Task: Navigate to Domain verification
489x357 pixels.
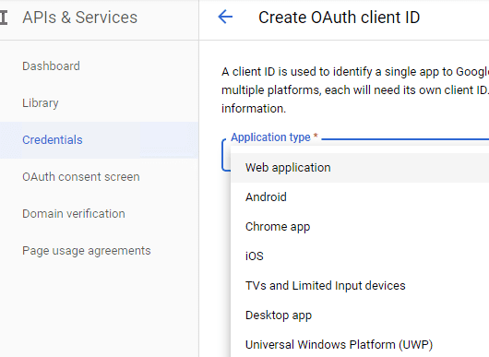Action: click(x=99, y=214)
